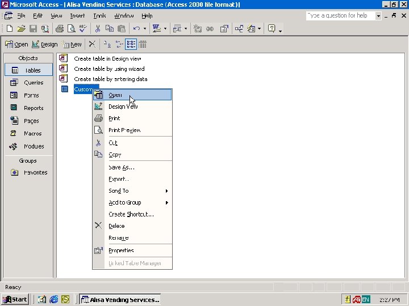Click the Paste clipboard toolbar icon
The height and width of the screenshot is (306, 409).
122,29
